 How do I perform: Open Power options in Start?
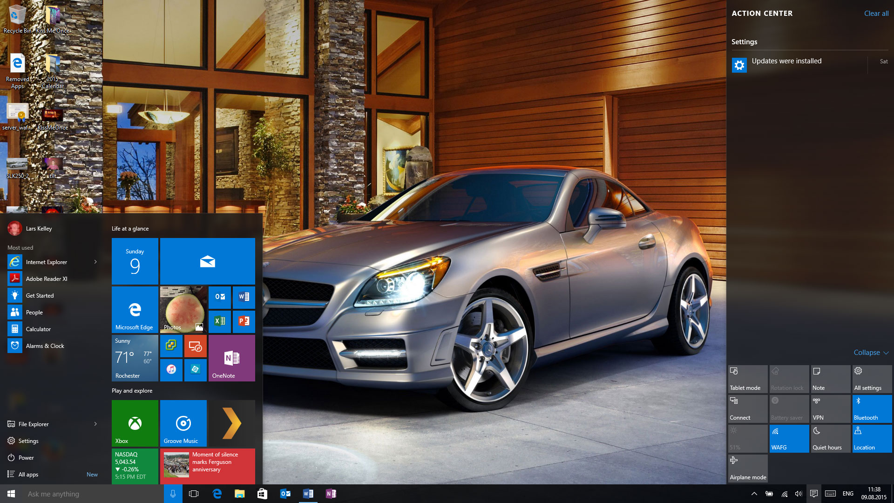click(26, 457)
